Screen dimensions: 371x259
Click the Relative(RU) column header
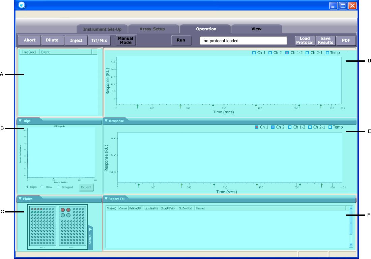point(136,208)
